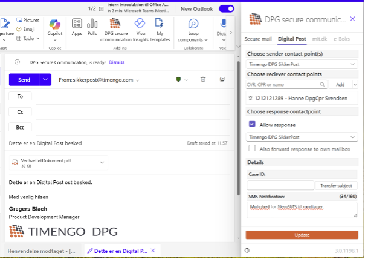Open the Apps add-ins icon
The height and width of the screenshot is (259, 365).
tap(77, 27)
